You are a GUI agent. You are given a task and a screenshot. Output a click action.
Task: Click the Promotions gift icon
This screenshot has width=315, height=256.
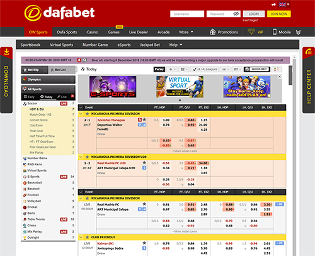click(x=212, y=32)
